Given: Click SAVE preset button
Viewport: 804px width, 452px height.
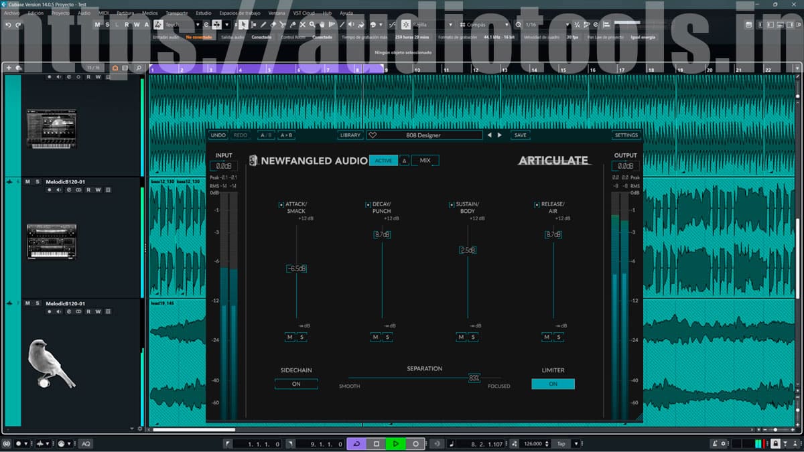Looking at the screenshot, I should point(520,135).
